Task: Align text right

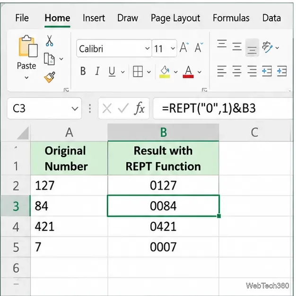Action: 252,71
